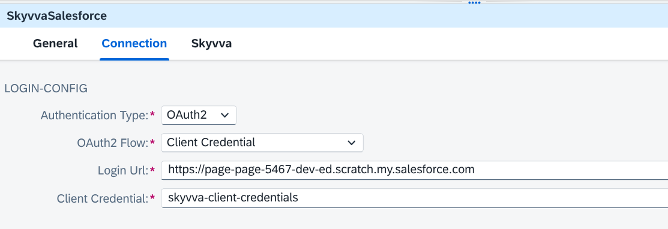Select the Connection tab
Viewport: 668px width, 229px height.
[x=134, y=43]
